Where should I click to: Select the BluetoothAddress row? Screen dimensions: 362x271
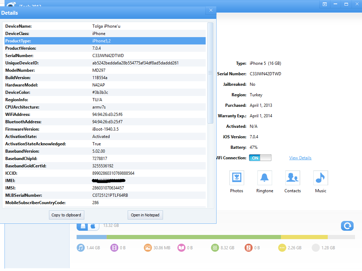(105, 122)
